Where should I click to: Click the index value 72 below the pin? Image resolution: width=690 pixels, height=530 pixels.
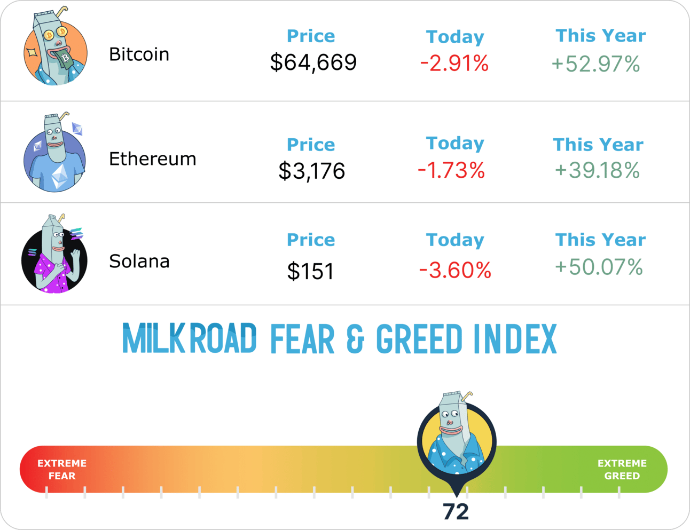click(x=456, y=512)
